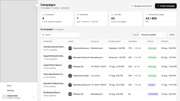Click the AGENT column header

point(71,41)
